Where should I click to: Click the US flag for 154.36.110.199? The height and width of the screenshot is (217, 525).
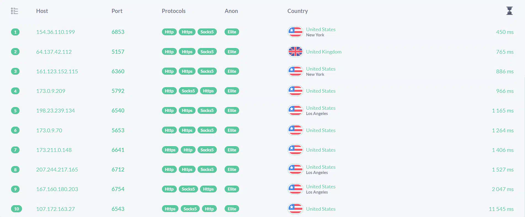click(x=295, y=32)
